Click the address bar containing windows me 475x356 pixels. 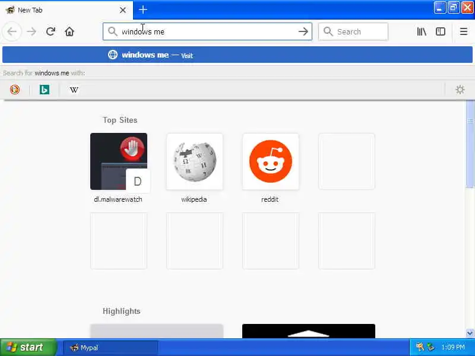click(x=207, y=31)
